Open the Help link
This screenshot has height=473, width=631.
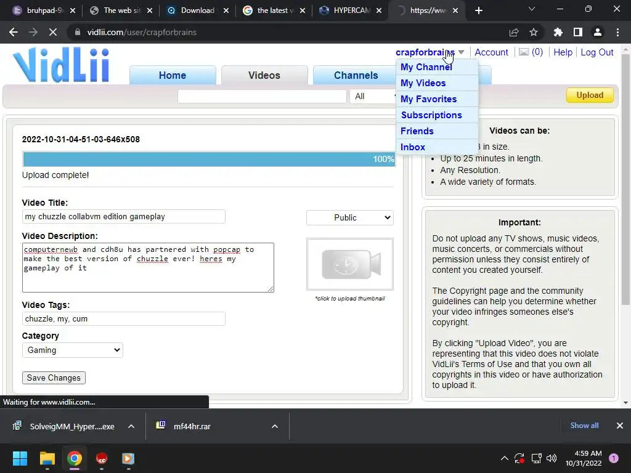pos(563,52)
